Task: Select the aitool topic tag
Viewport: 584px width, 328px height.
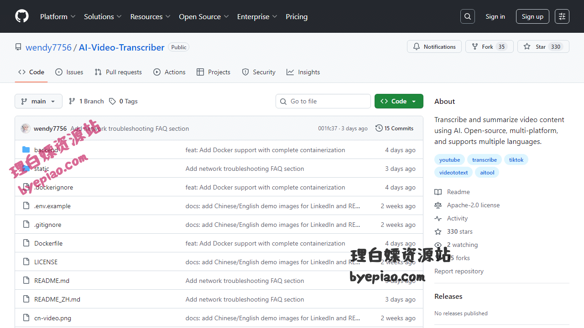Action: point(487,173)
